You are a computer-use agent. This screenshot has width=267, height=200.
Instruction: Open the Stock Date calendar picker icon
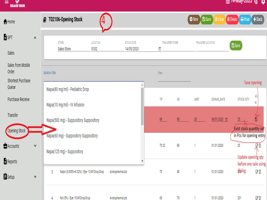160,49
